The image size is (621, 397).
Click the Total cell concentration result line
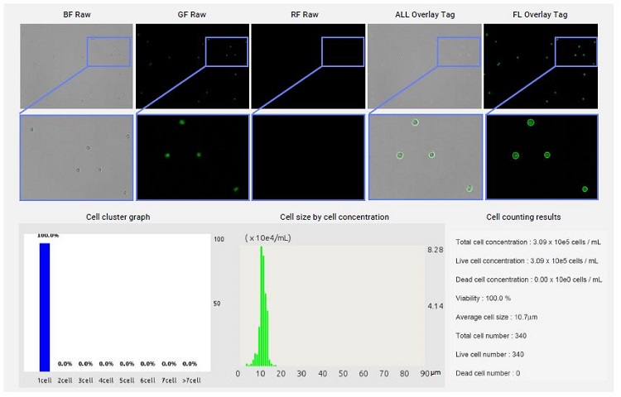528,242
